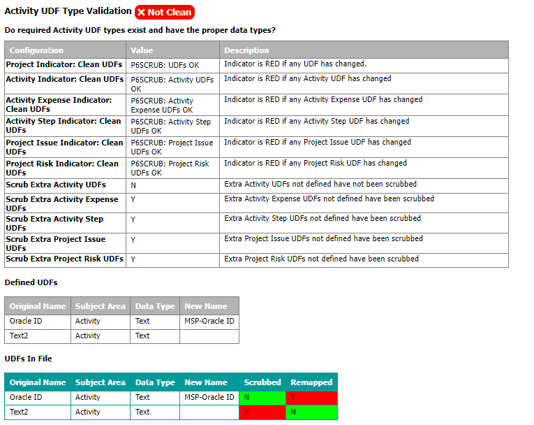Click the red Scrubbed cell for Text2
Viewport: 534px width, 425px height.
tap(262, 412)
